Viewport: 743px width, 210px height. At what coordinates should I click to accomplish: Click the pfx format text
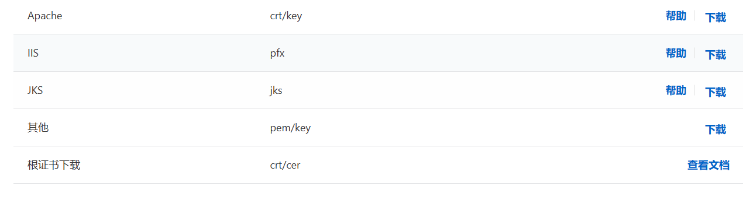pos(277,53)
